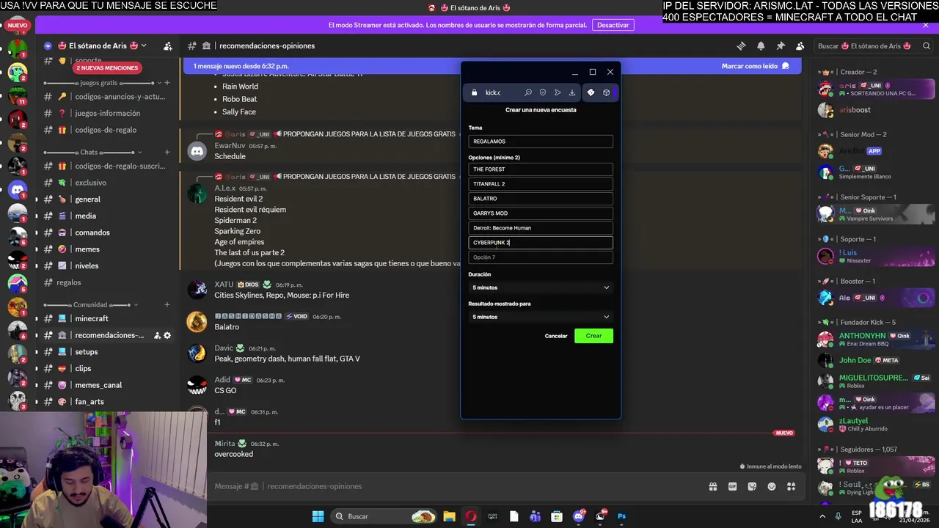Toggle the member list icon
The width and height of the screenshot is (939, 528).
click(x=800, y=45)
